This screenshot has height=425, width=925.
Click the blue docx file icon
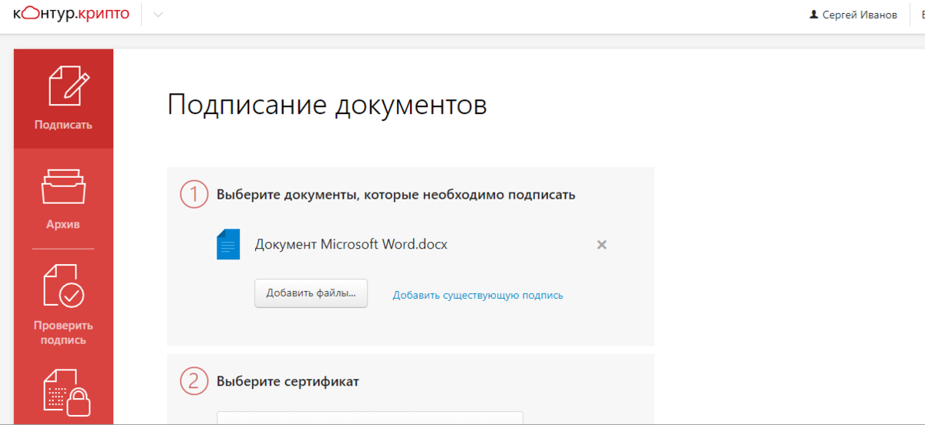[228, 244]
